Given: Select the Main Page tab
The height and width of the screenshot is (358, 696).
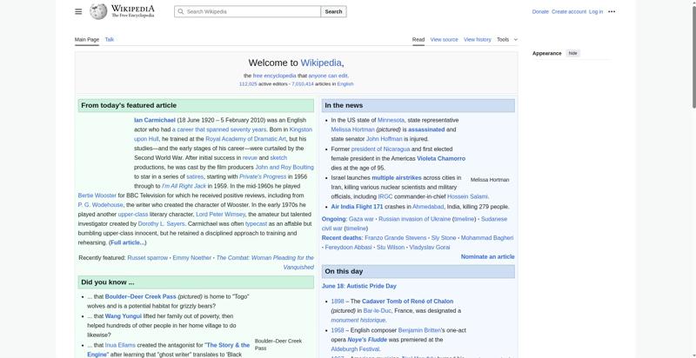Looking at the screenshot, I should tap(86, 39).
